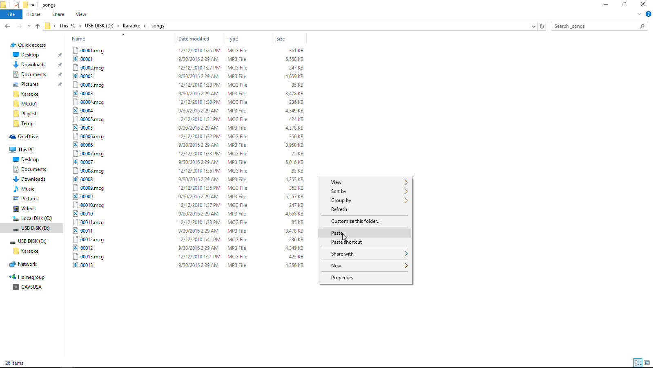The image size is (653, 368).
Task: Open the Share ribbon tab
Action: (58, 14)
